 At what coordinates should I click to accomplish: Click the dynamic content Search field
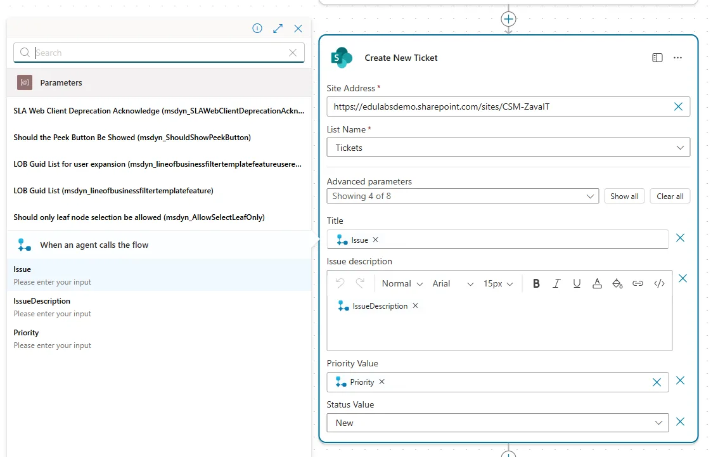point(158,53)
